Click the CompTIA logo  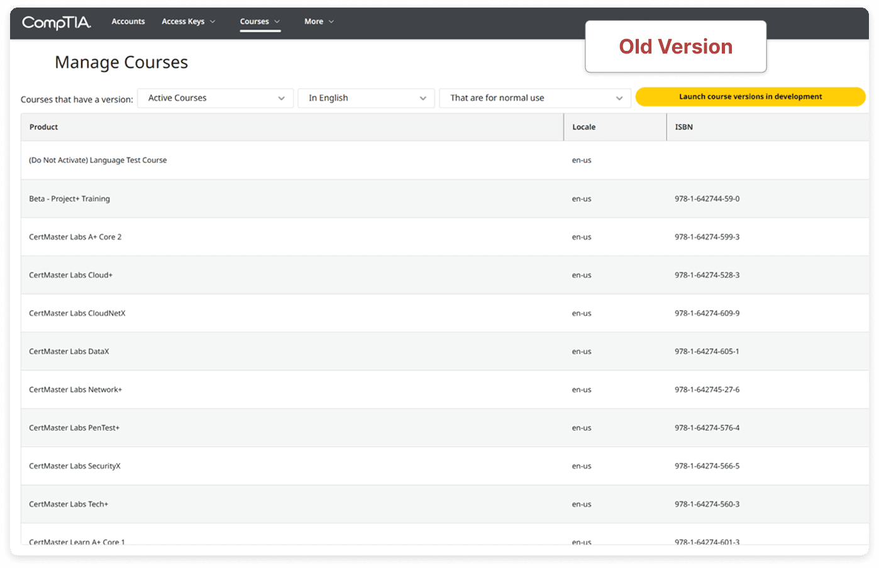[57, 23]
